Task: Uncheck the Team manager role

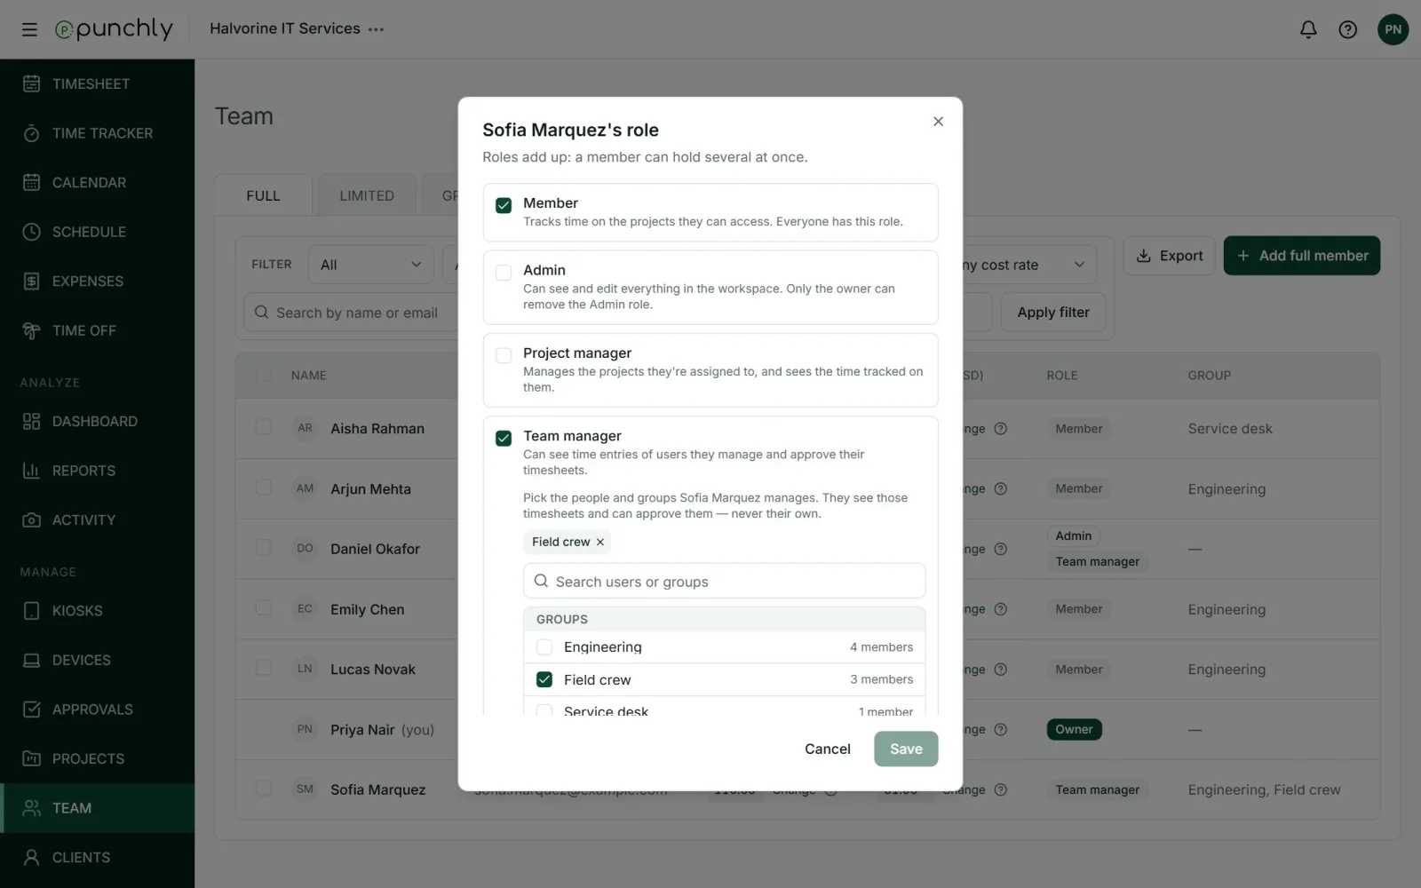Action: (x=504, y=438)
